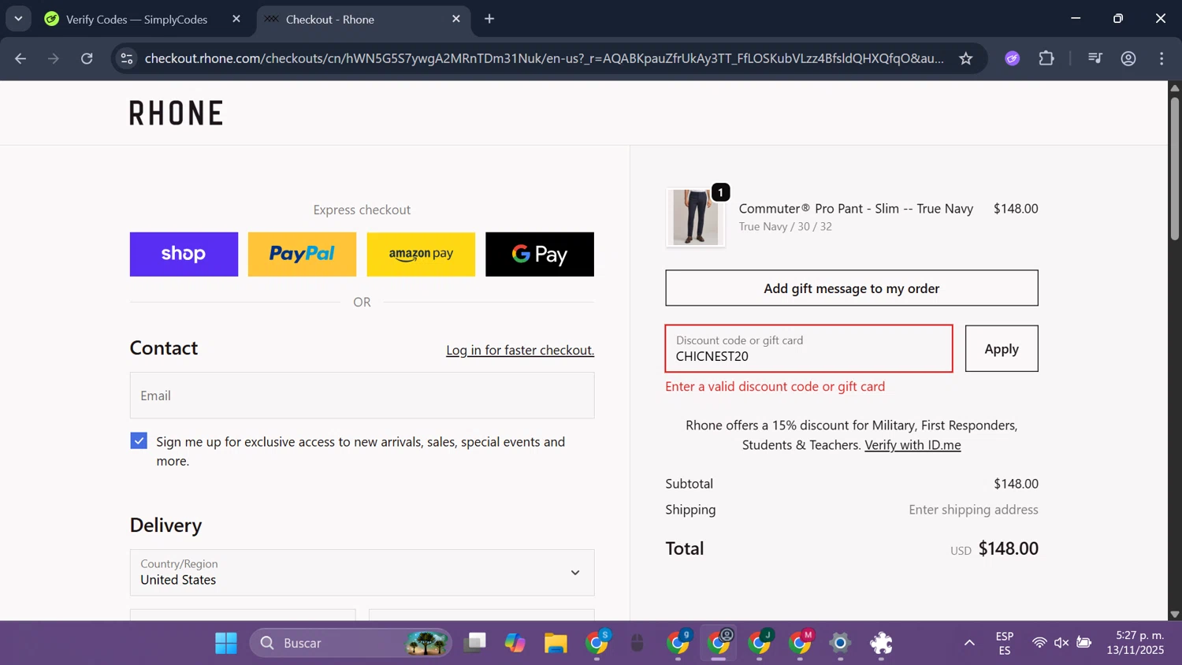Show hidden system tray icons
The height and width of the screenshot is (665, 1182).
tap(969, 644)
